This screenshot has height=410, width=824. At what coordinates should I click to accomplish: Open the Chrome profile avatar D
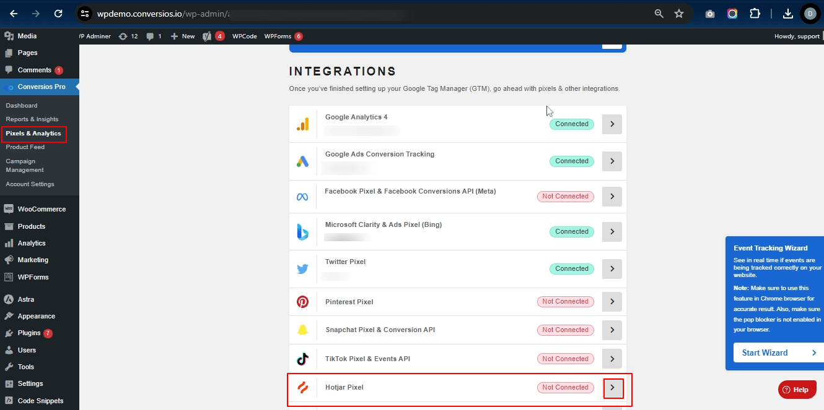click(810, 13)
